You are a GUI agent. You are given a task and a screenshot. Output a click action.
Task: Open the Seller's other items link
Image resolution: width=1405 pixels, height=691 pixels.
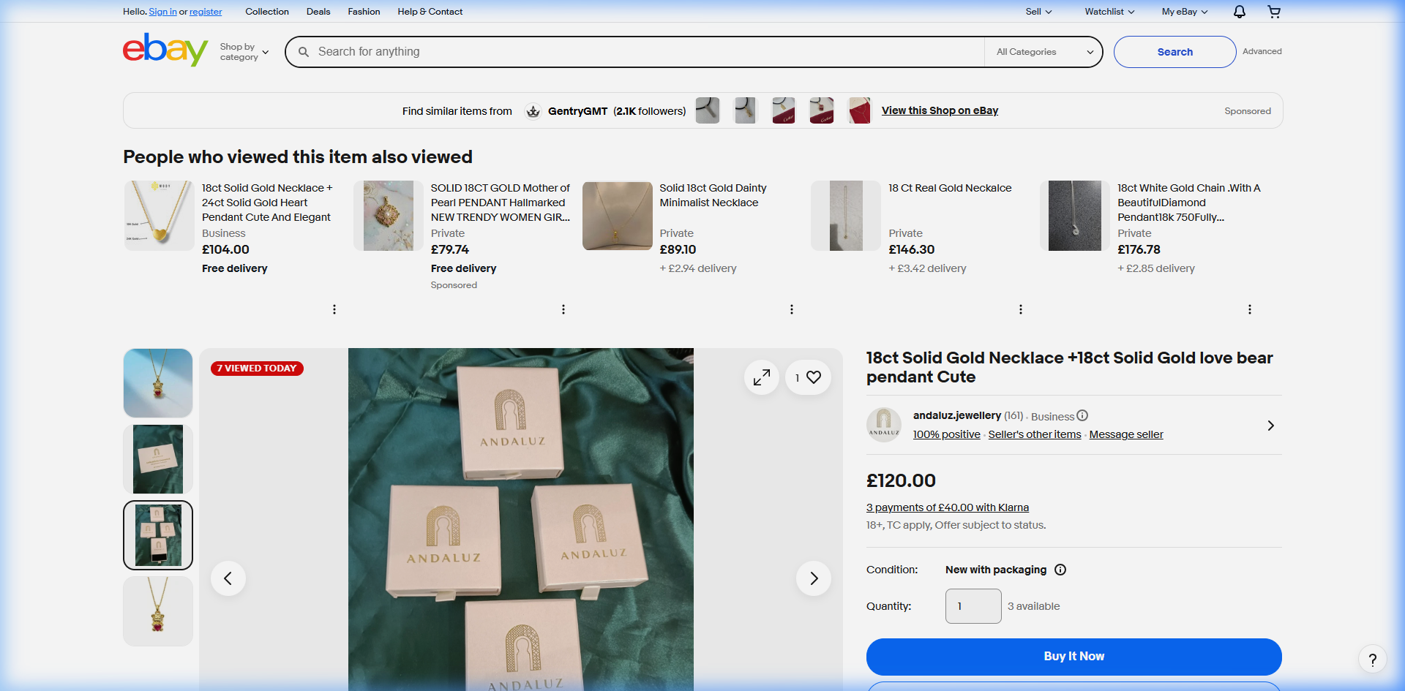1034,434
